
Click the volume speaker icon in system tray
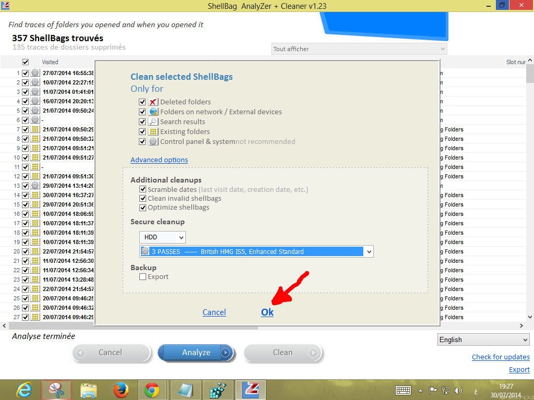(458, 390)
